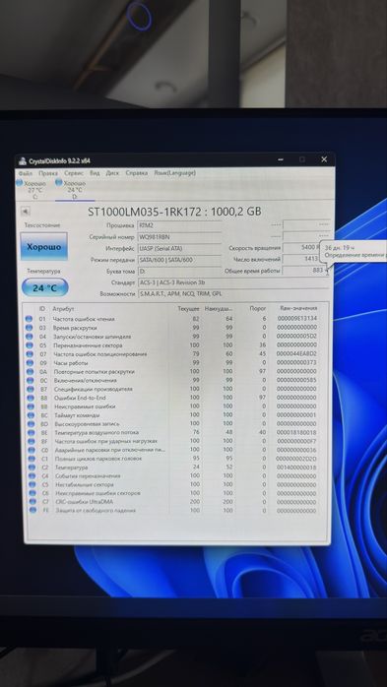Screen dimensions: 387x687
Task: Click the serial number field WQ981RBN
Action: tap(179, 237)
